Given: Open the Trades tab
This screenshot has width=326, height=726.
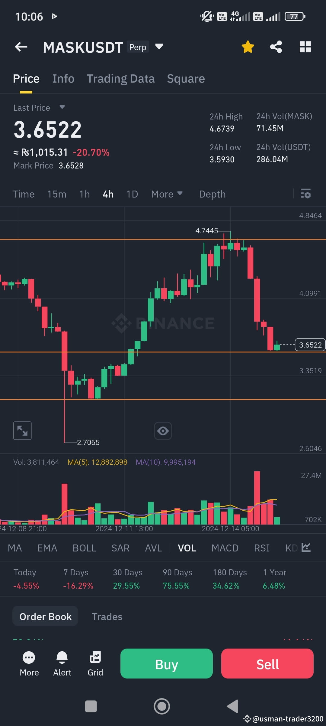Looking at the screenshot, I should click(x=107, y=616).
